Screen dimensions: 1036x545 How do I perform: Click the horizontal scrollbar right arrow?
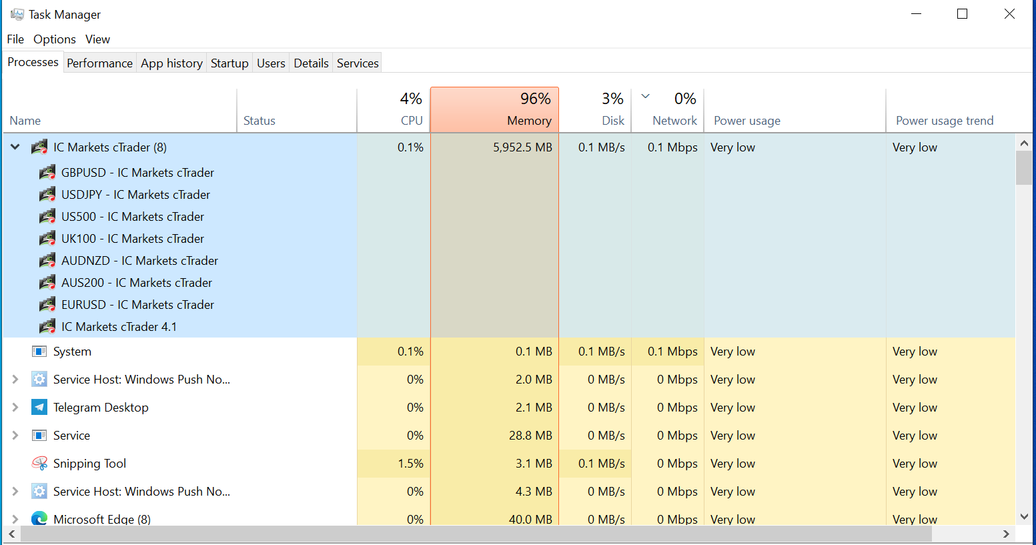click(1007, 534)
